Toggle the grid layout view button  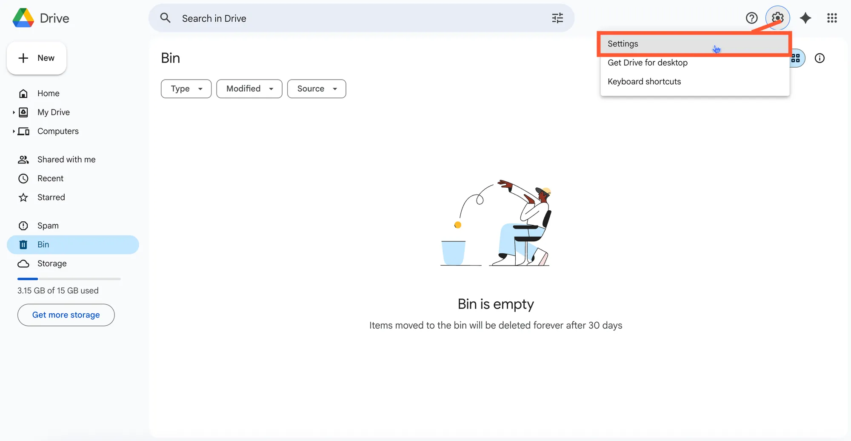click(797, 58)
